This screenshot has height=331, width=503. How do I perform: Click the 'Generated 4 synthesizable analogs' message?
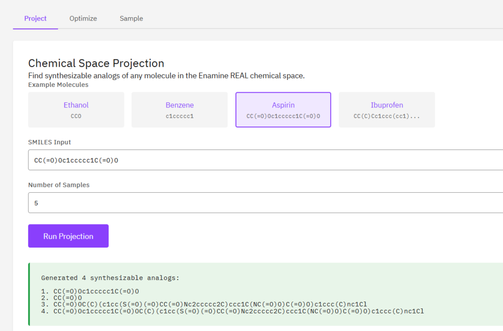[110, 278]
